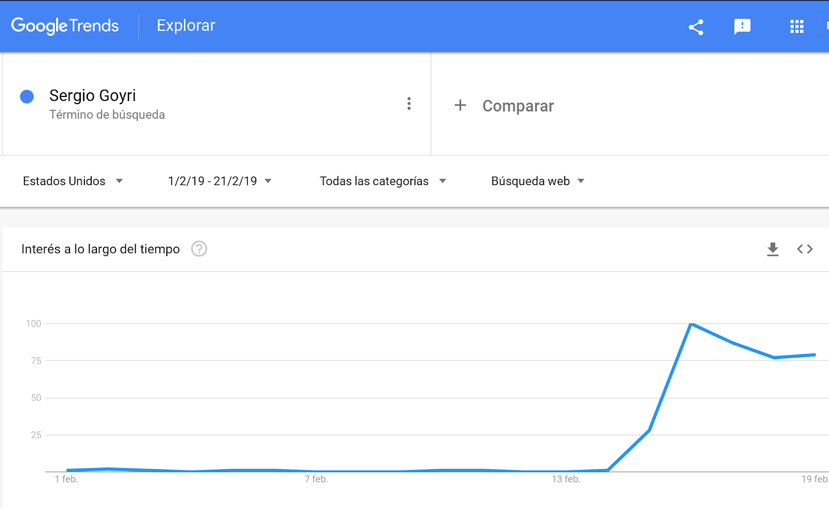Click the embed code icon

pyautogui.click(x=805, y=249)
